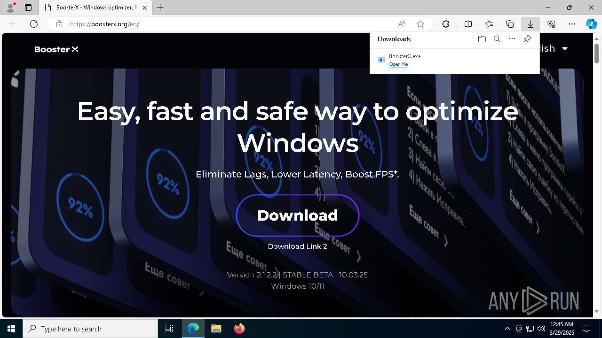Viewport: 602px width, 338px height.
Task: Click the big Download button
Action: [x=298, y=215]
